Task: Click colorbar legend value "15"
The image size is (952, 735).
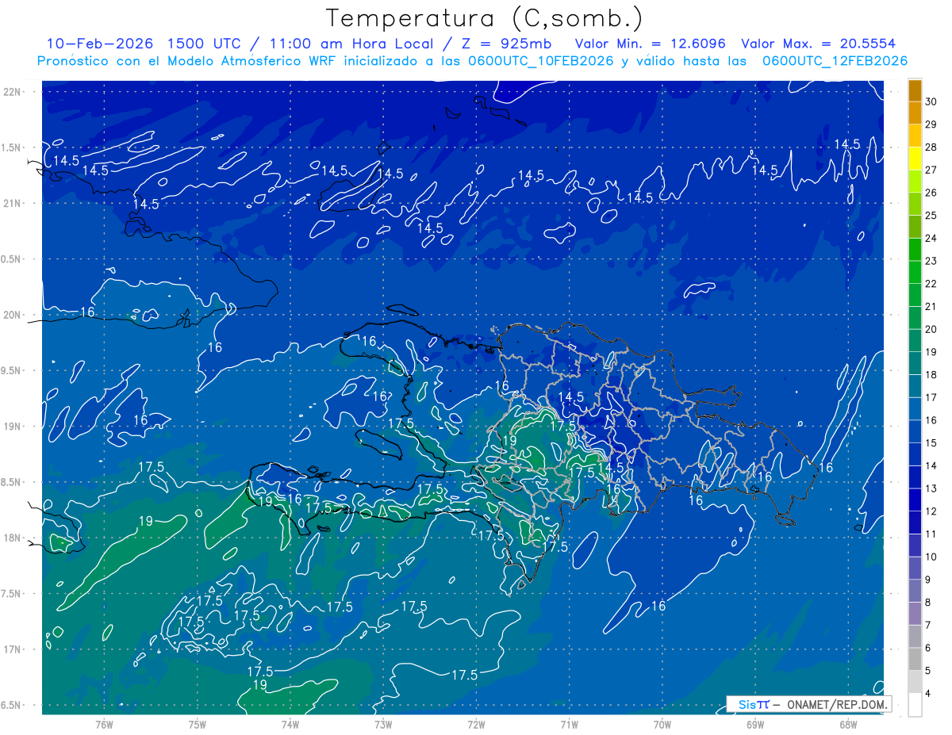Action: [931, 443]
